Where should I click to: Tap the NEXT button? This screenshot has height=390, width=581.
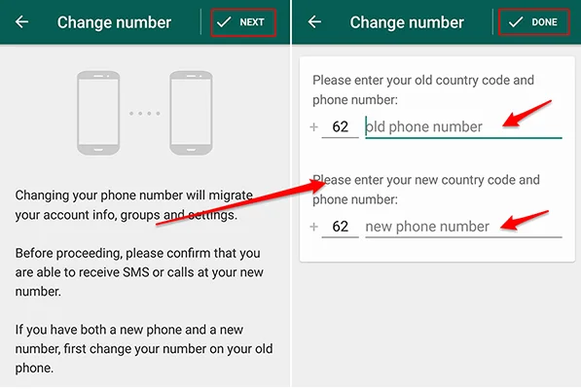pyautogui.click(x=243, y=22)
